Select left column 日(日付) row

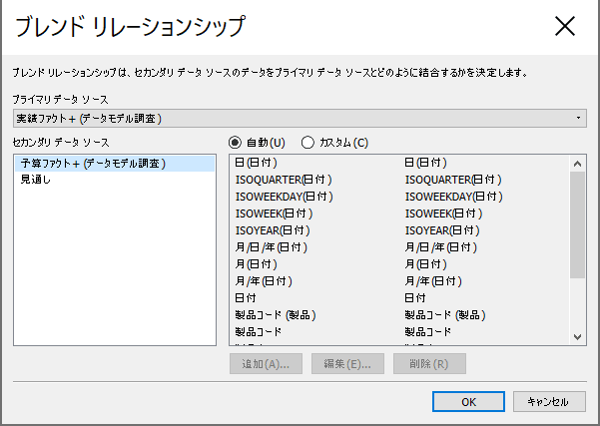coord(256,163)
